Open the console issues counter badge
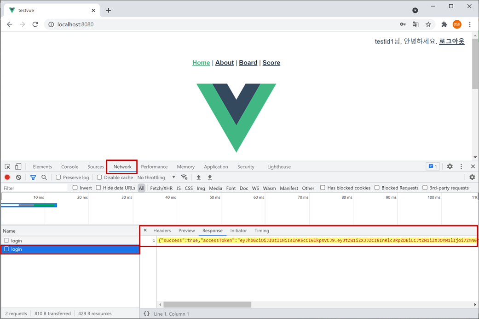 (x=433, y=166)
